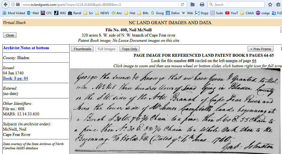The height and width of the screenshot is (154, 282).
Task: Open the JMG bookmark
Action: (x=60, y=13)
